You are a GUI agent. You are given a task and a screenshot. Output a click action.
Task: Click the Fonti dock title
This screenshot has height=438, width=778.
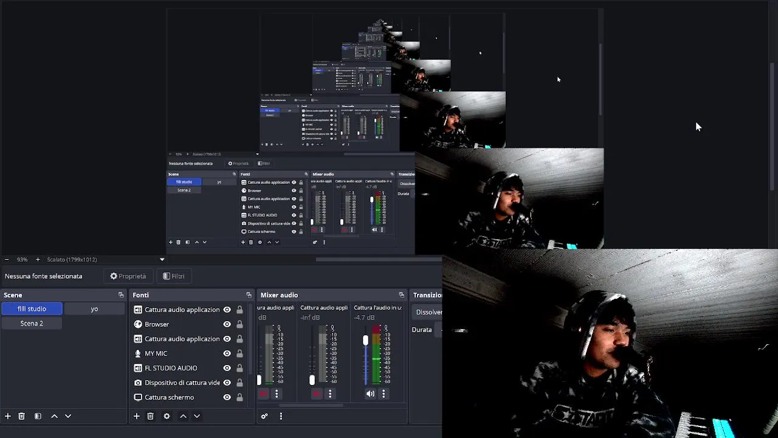(140, 295)
